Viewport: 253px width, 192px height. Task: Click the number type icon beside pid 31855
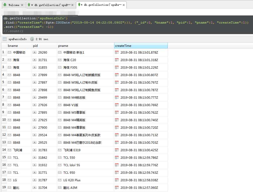[x=34, y=67]
